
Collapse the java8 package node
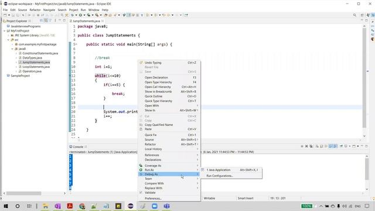coord(12,49)
